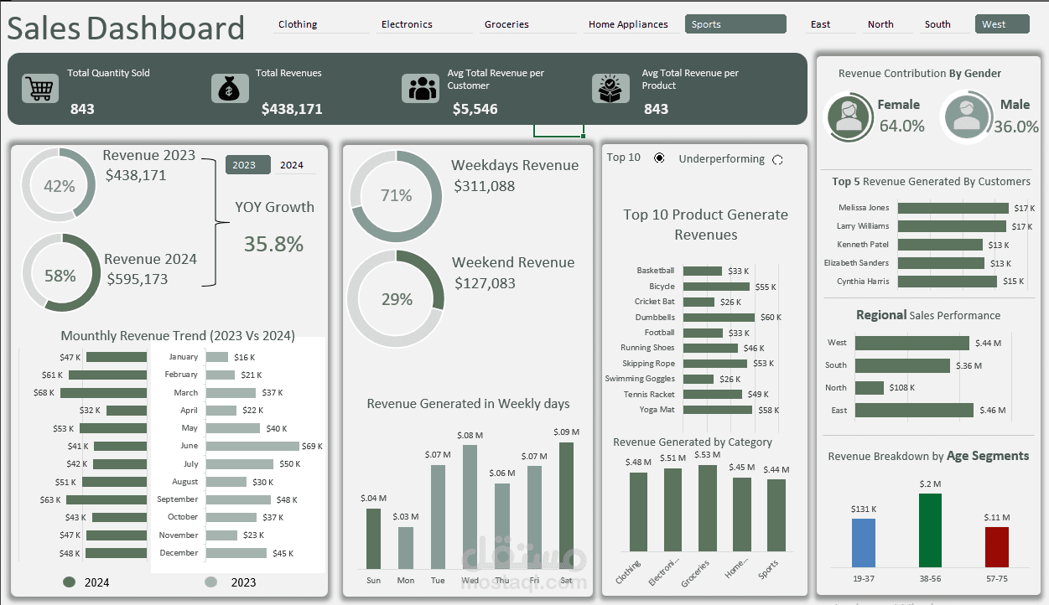Select the North region filter
1049x605 pixels.
point(879,24)
